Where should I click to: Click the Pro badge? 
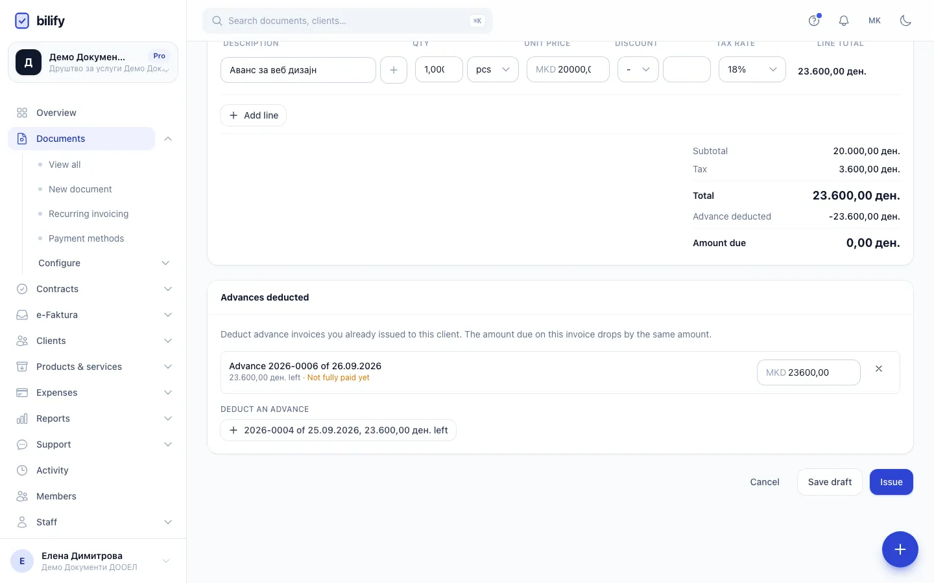click(160, 56)
